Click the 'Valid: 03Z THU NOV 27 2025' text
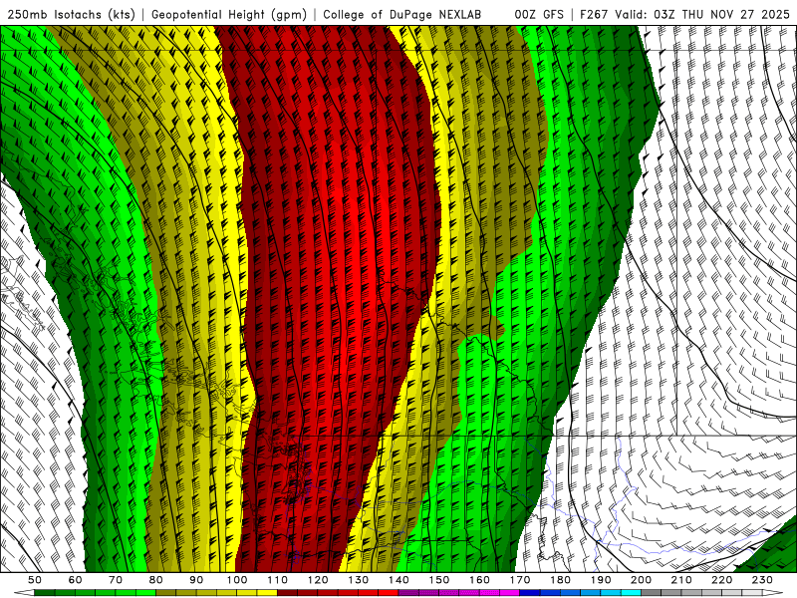This screenshot has width=797, height=598. (702, 14)
